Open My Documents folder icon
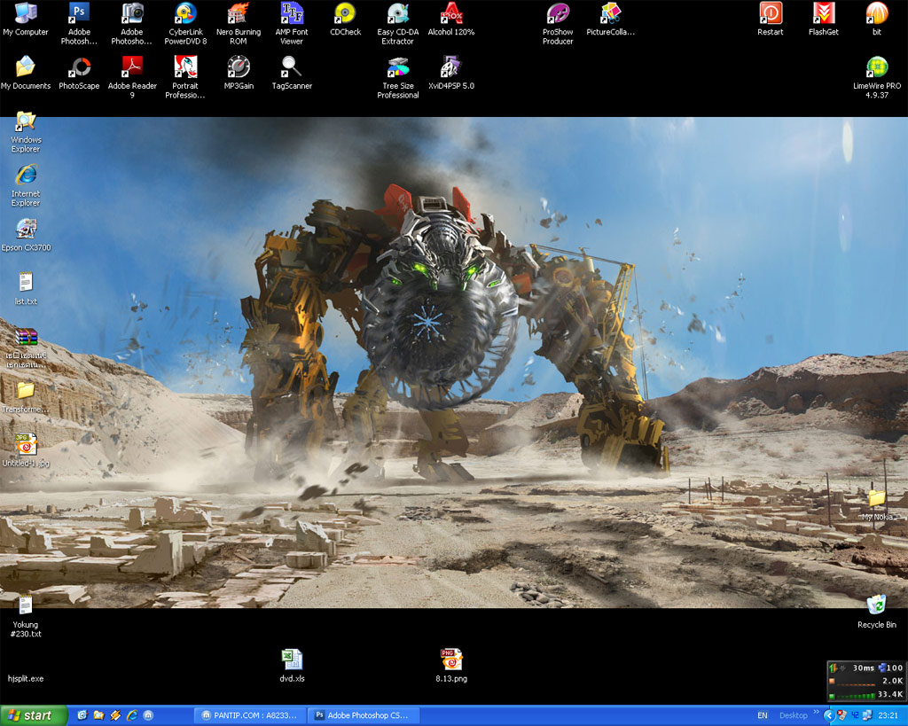This screenshot has height=726, width=908. [x=26, y=73]
